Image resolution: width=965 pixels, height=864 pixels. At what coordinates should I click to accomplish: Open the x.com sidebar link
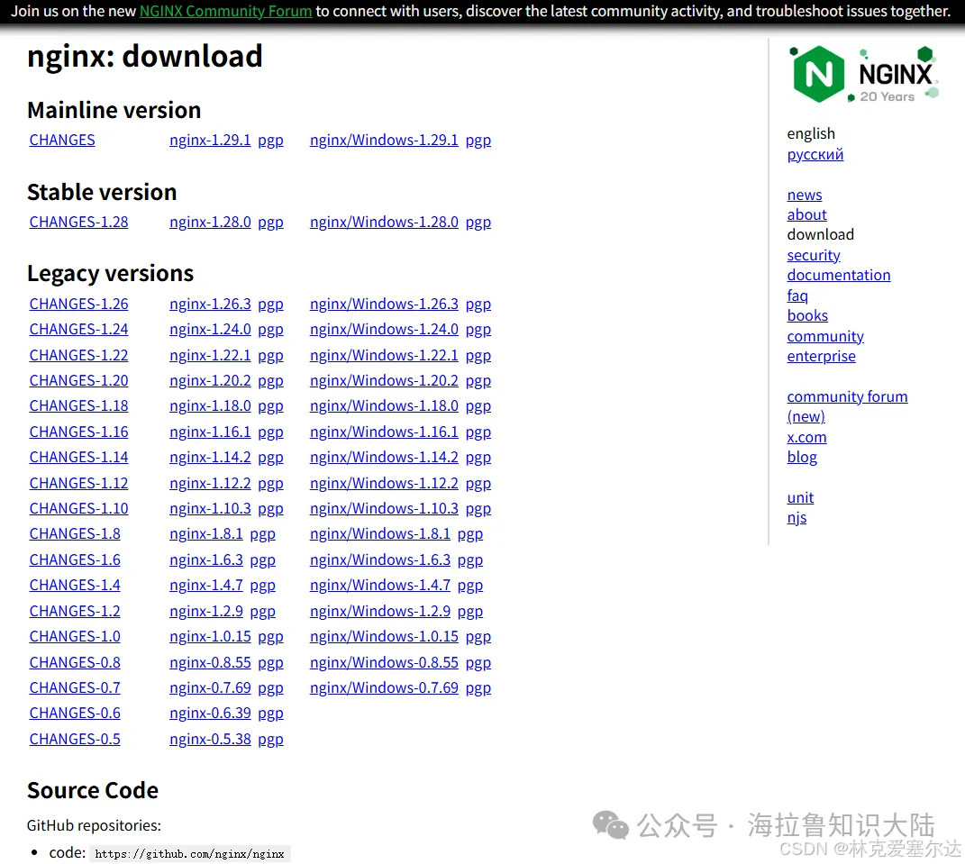[806, 438]
